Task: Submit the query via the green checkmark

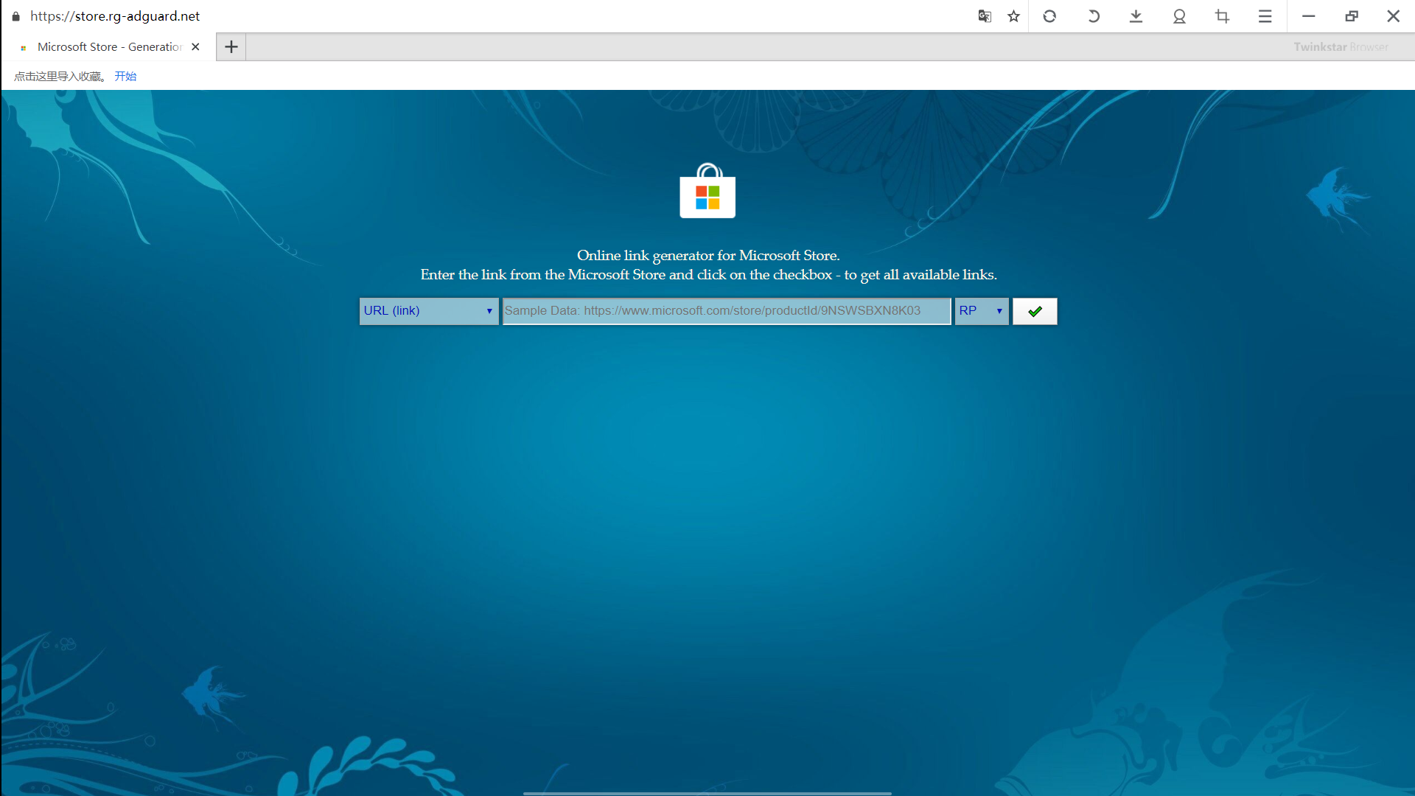Action: point(1035,310)
